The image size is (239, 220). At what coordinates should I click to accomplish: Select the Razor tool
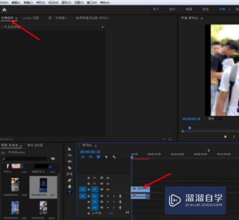(x=70, y=168)
